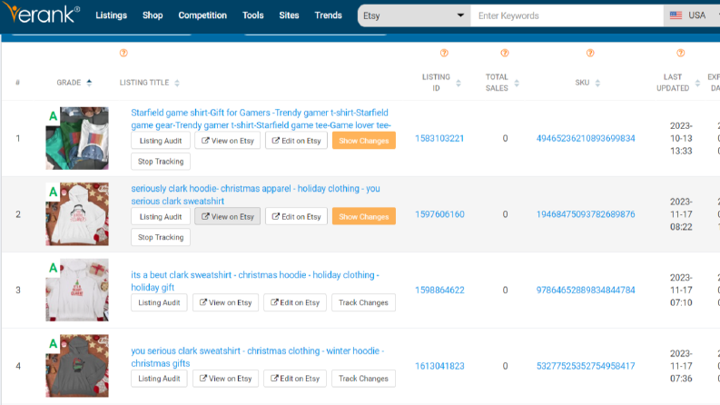Click SKU 19468475093782689876
This screenshot has width=720, height=405.
pos(586,214)
